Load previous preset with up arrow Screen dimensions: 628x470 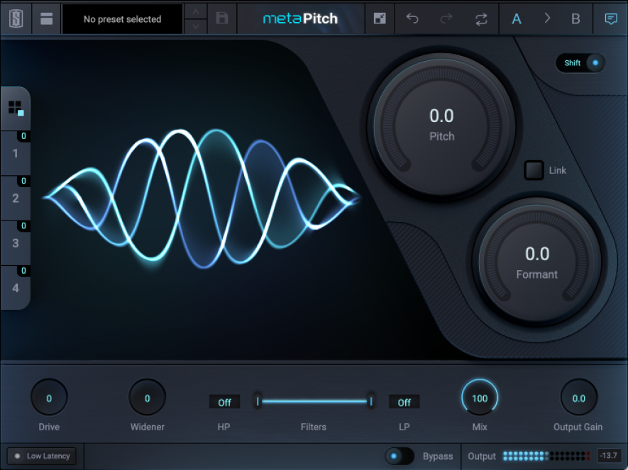point(195,12)
